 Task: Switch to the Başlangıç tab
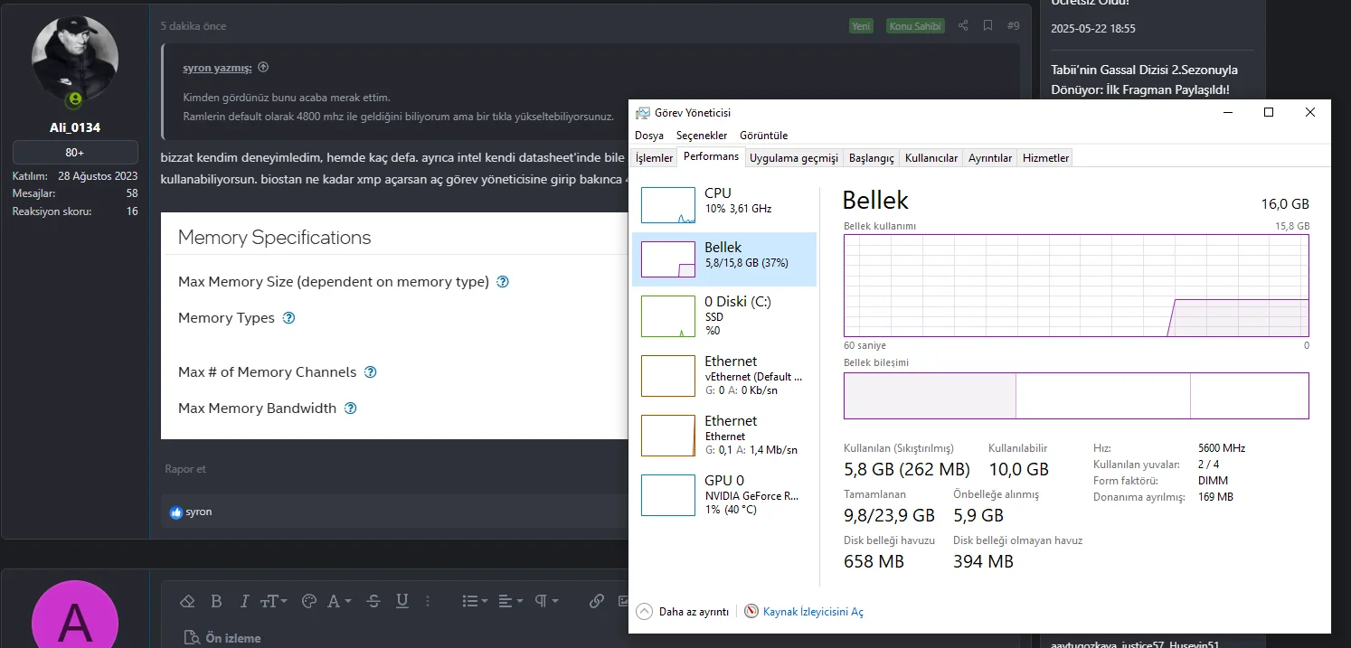click(x=871, y=158)
